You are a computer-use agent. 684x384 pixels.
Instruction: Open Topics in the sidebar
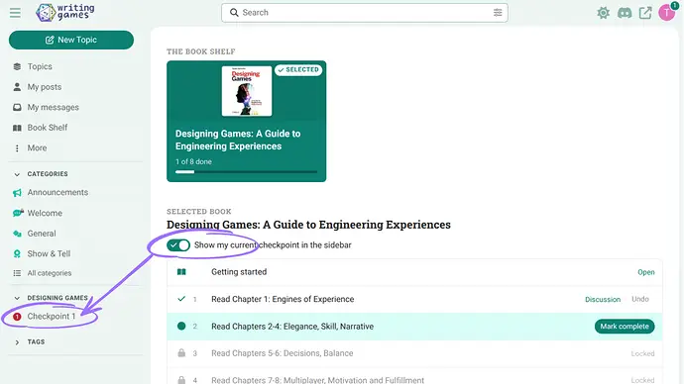pos(40,66)
